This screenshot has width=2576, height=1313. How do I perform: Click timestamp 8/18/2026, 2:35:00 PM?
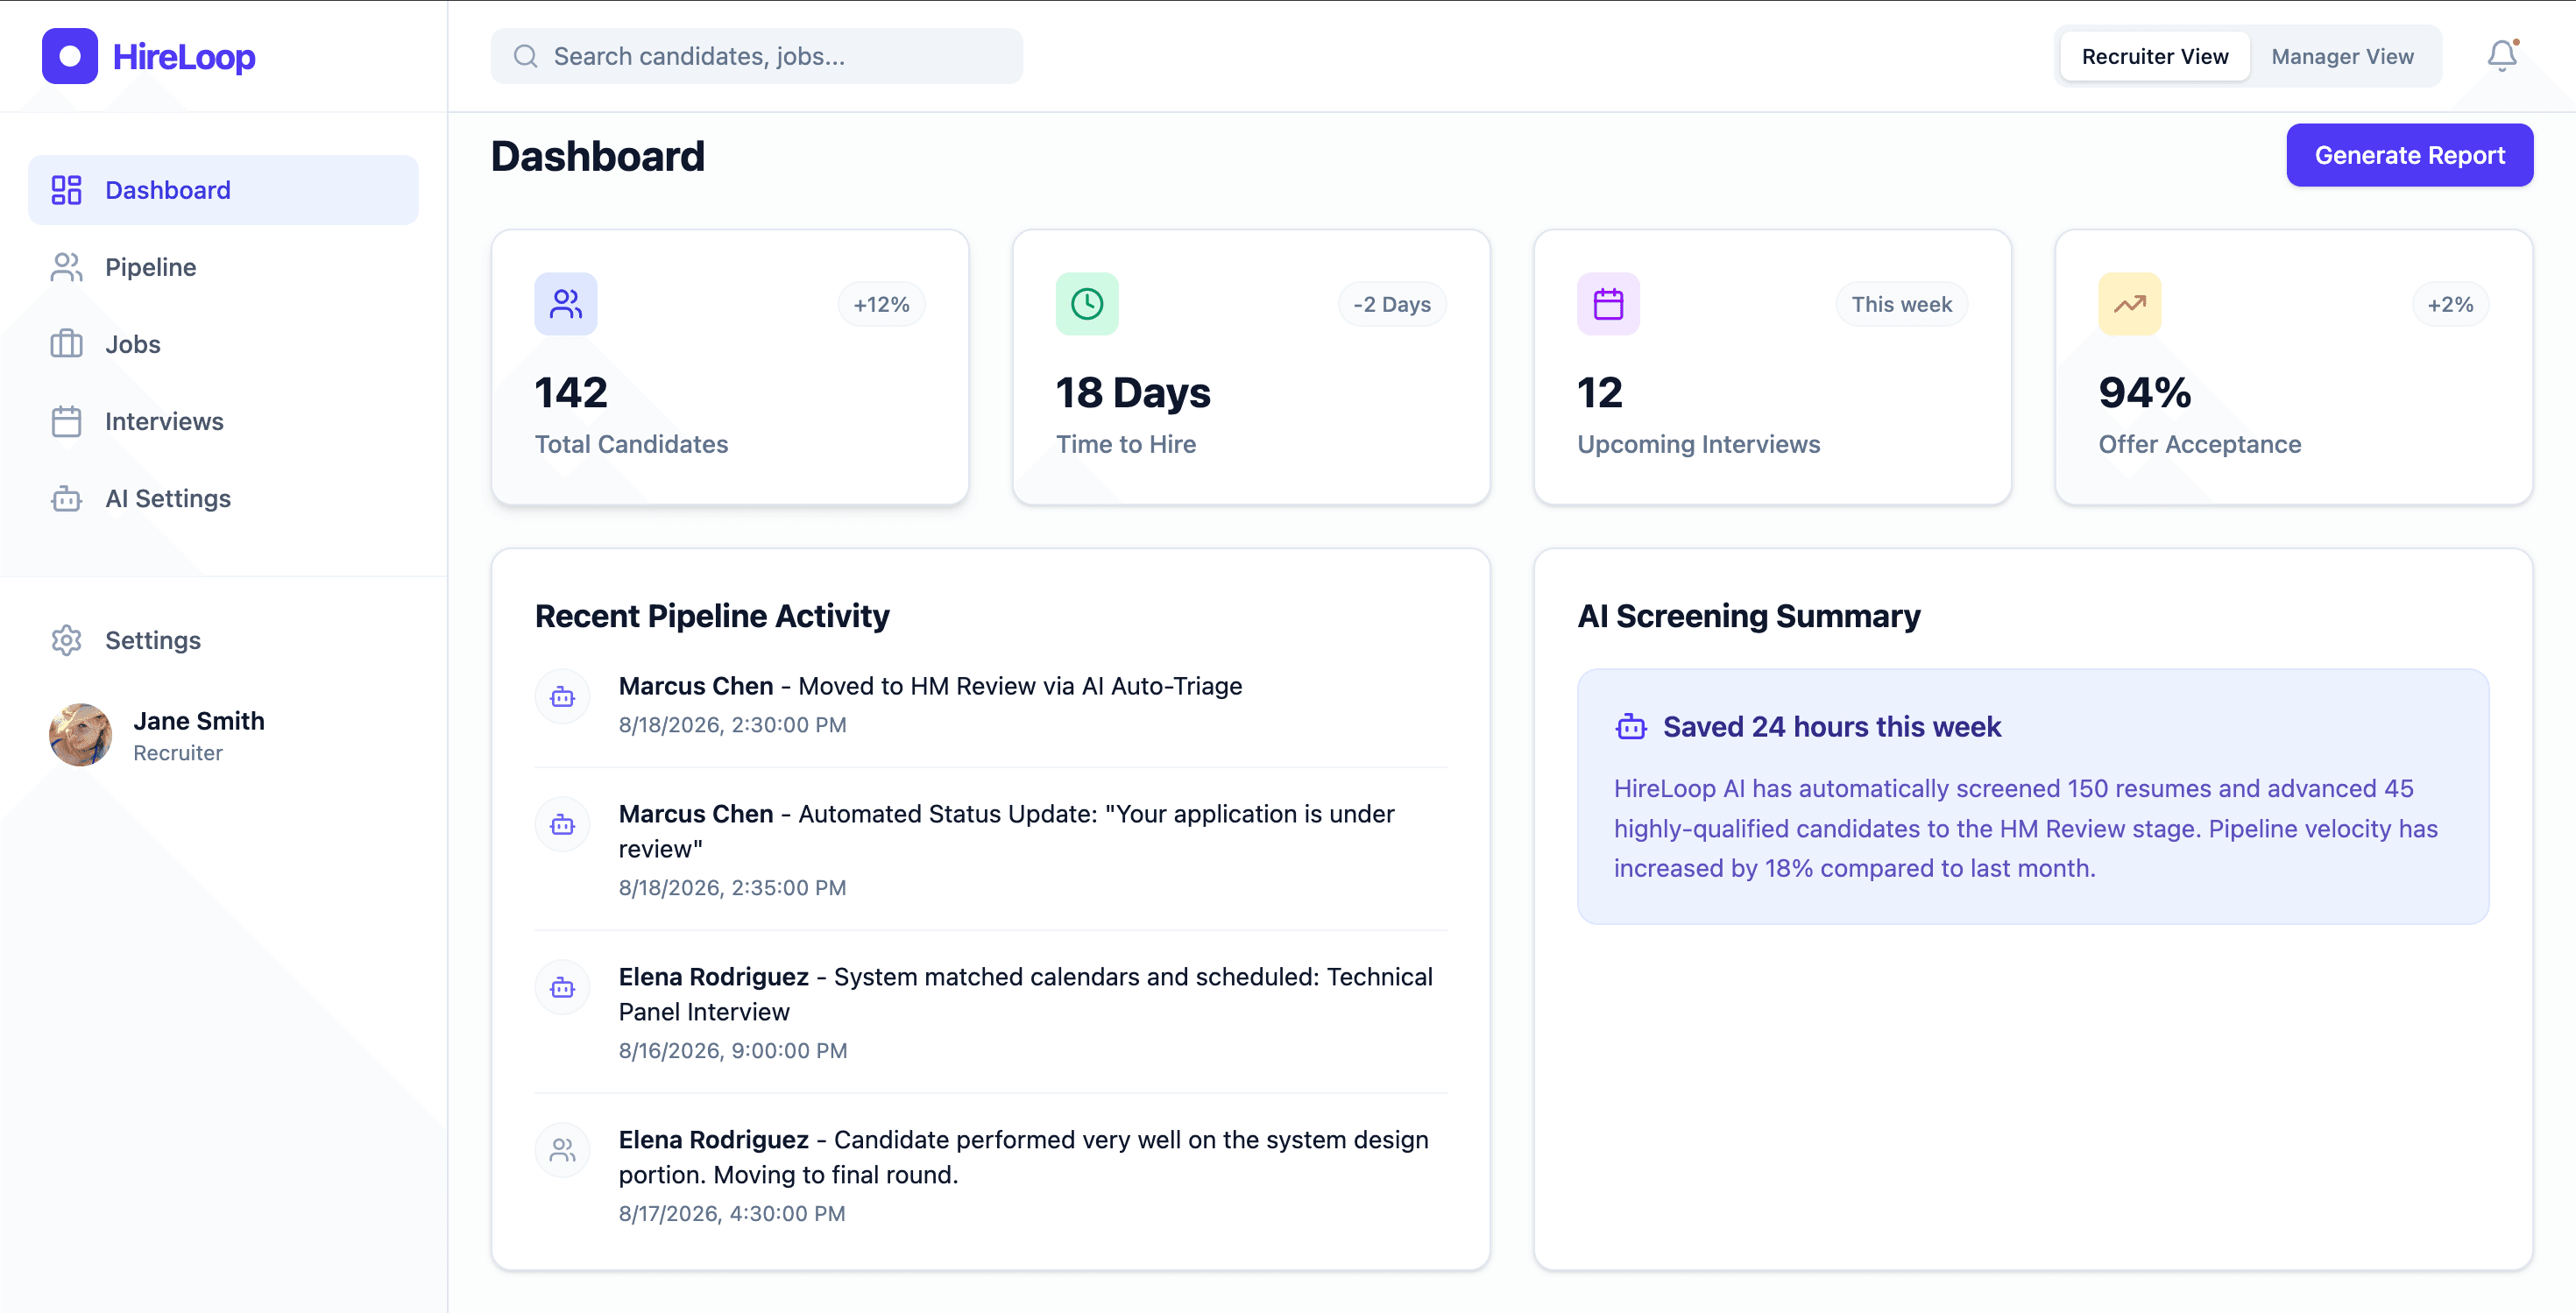tap(732, 888)
